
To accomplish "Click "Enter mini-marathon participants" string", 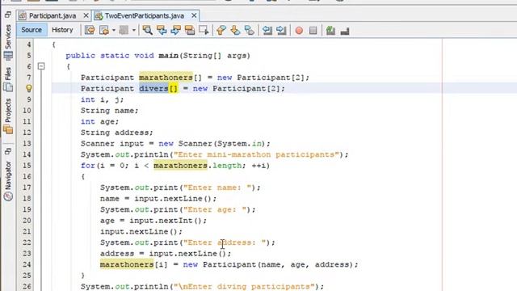I will [257, 154].
